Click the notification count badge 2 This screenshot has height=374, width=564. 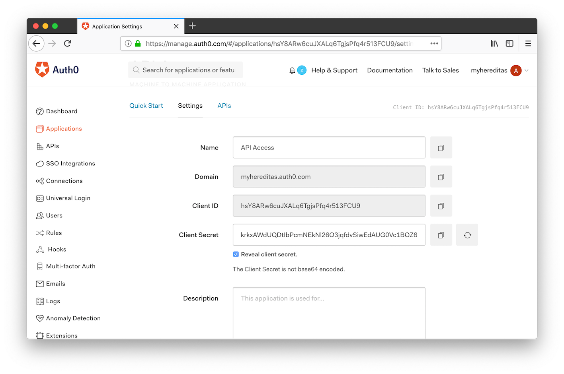[x=302, y=70]
